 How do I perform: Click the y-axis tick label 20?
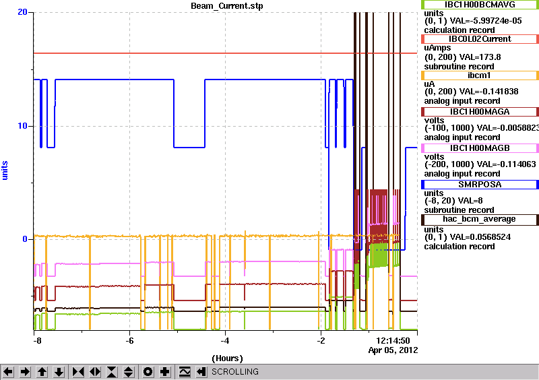(x=22, y=12)
